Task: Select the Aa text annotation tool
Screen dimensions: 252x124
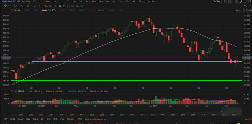Action: (x=46, y=6)
